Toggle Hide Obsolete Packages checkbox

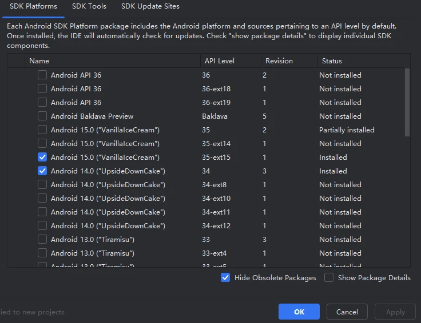pos(225,277)
